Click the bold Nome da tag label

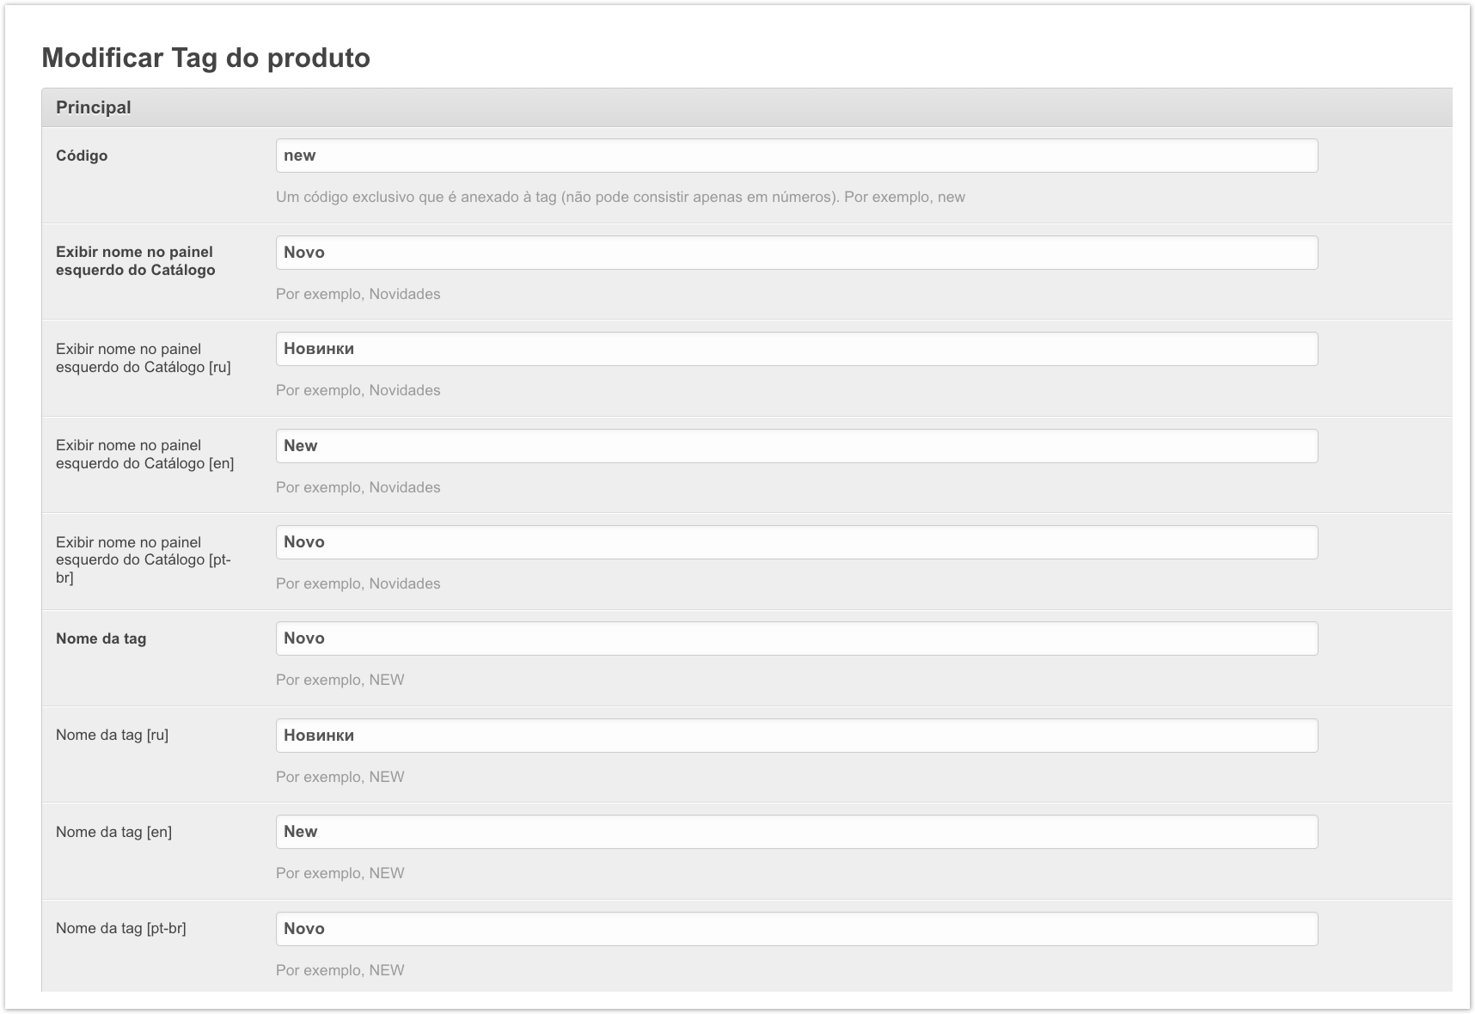[101, 638]
